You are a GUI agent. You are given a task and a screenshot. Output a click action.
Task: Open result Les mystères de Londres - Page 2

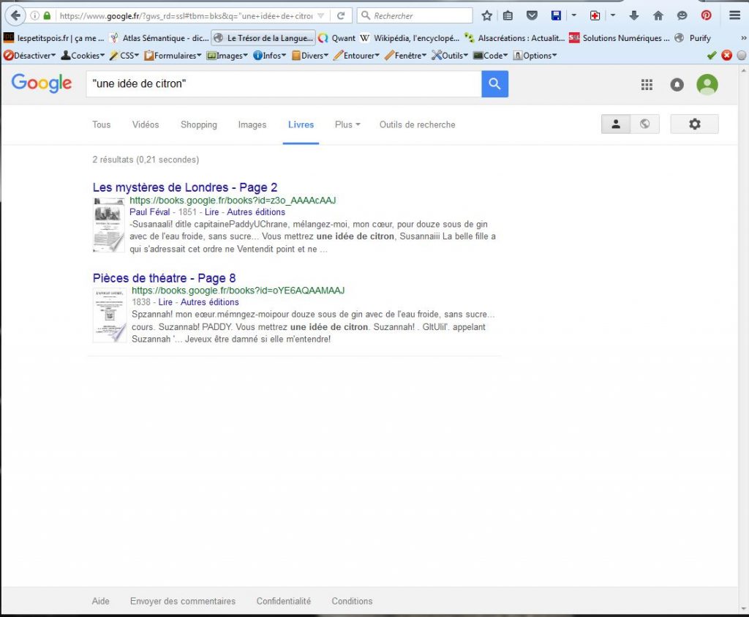185,187
